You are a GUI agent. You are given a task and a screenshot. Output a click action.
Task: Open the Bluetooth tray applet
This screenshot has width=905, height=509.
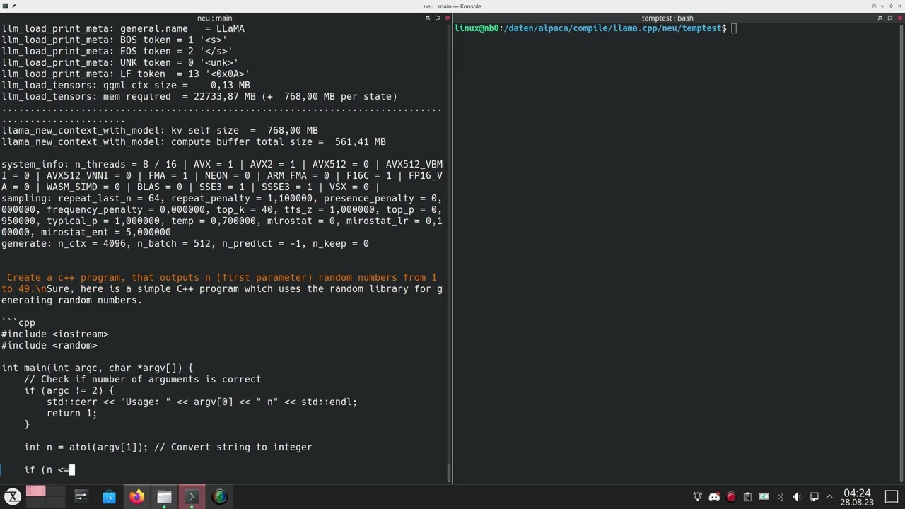781,496
